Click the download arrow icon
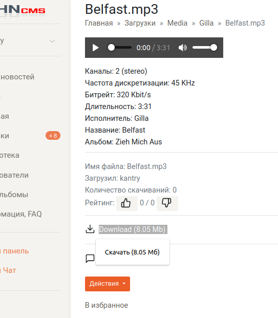 click(x=90, y=229)
